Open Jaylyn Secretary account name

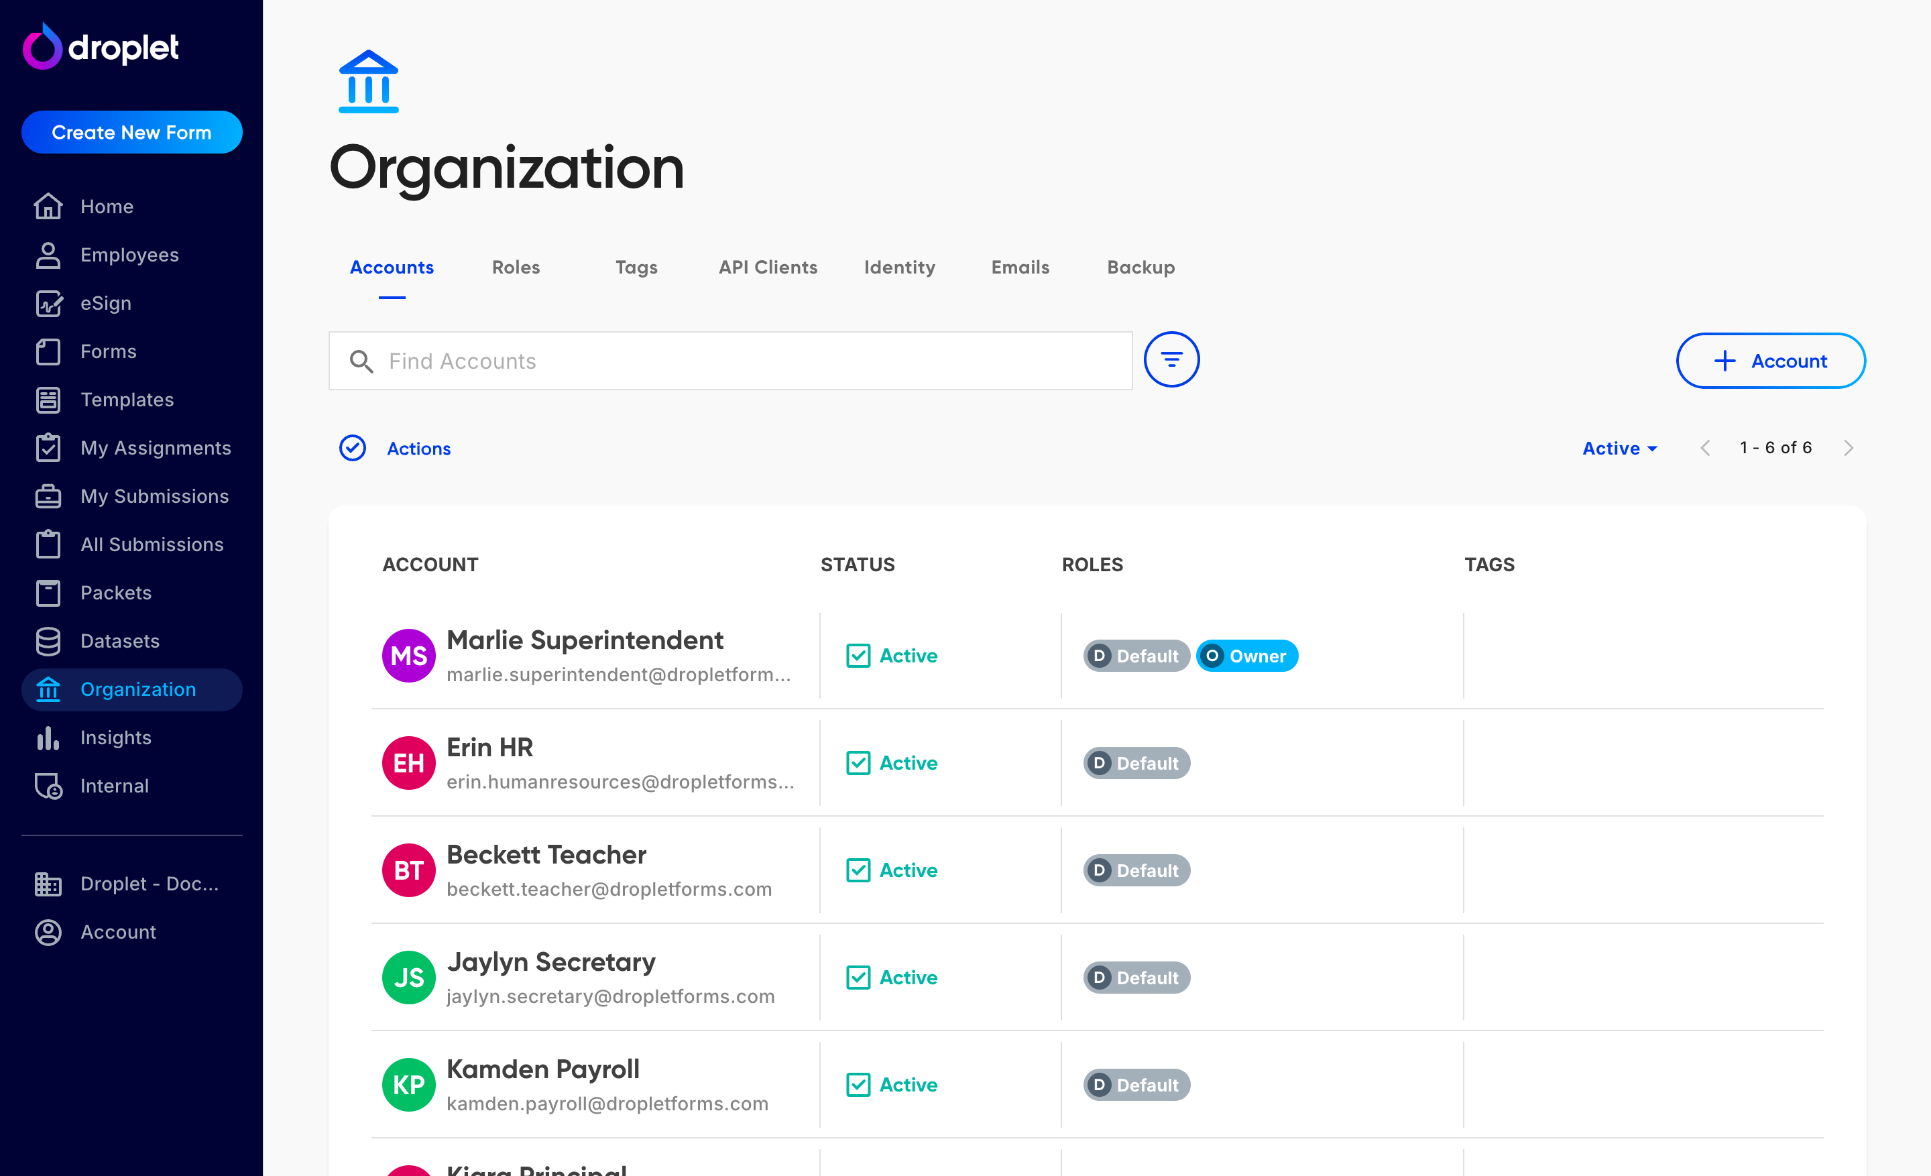coord(551,962)
